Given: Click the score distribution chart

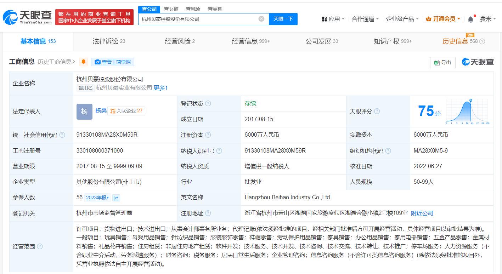Looking at the screenshot, I should coord(467,112).
